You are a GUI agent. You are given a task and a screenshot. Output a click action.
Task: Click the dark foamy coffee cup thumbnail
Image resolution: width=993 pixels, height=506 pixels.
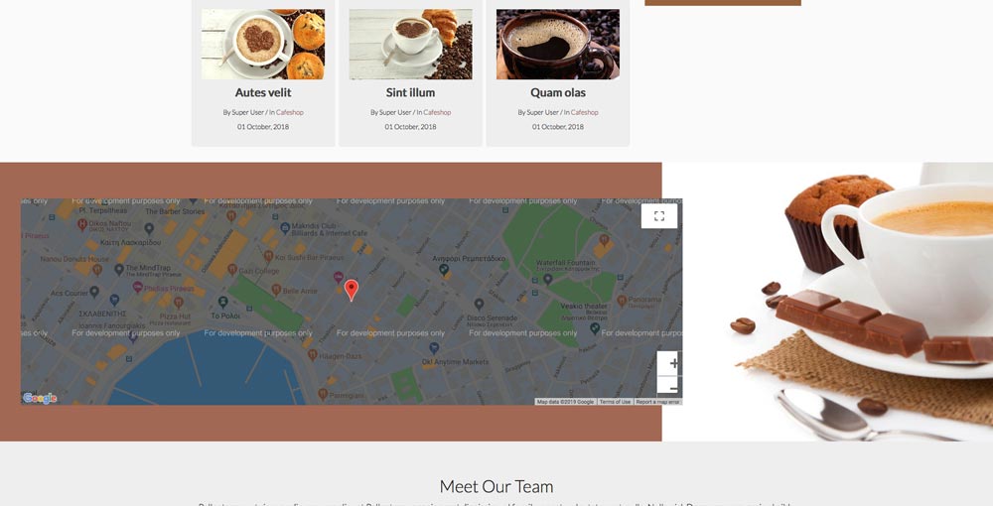pyautogui.click(x=558, y=45)
